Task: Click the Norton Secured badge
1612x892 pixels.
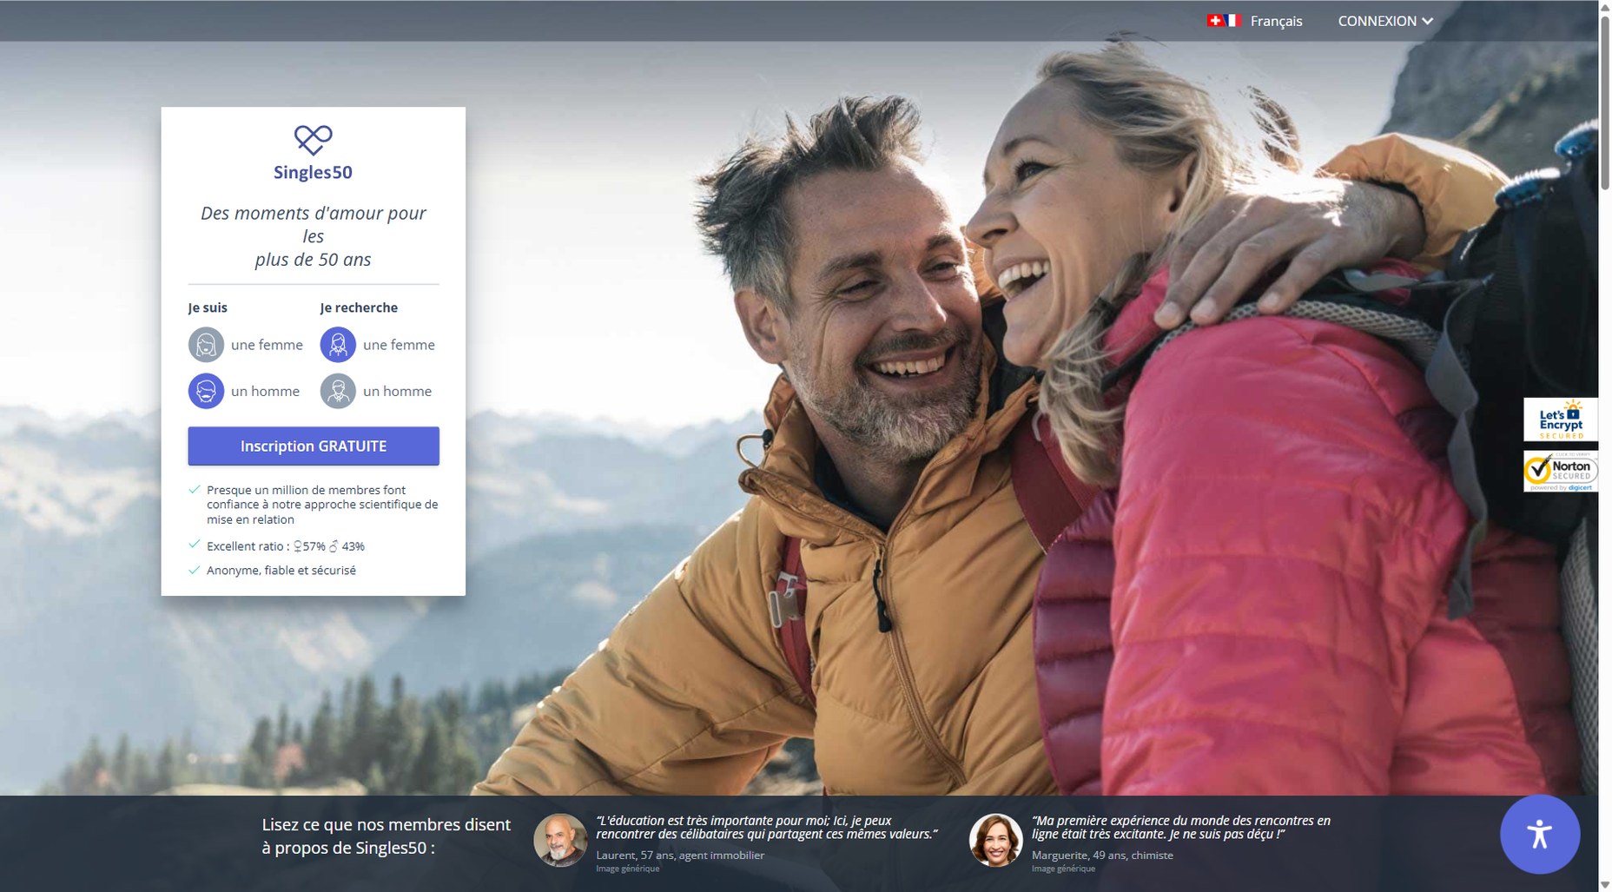Action: tap(1561, 472)
